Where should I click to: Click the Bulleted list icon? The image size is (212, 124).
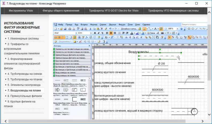coord(119,33)
